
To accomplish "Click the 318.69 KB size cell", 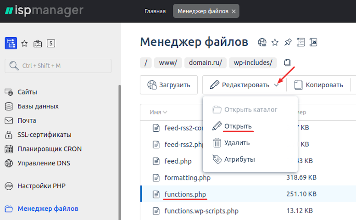I will coord(301,177).
